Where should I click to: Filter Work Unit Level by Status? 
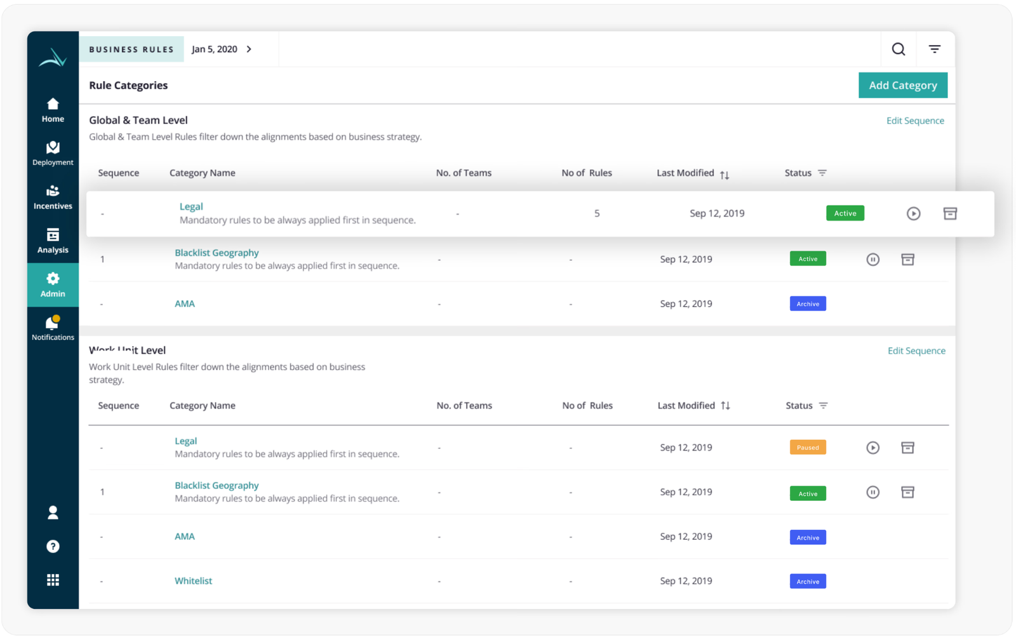[x=824, y=406]
